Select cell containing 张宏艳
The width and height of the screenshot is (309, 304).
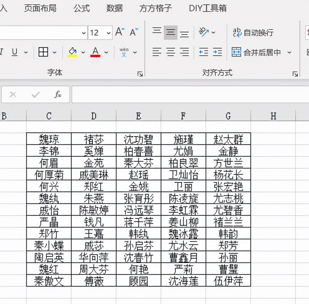point(228,186)
